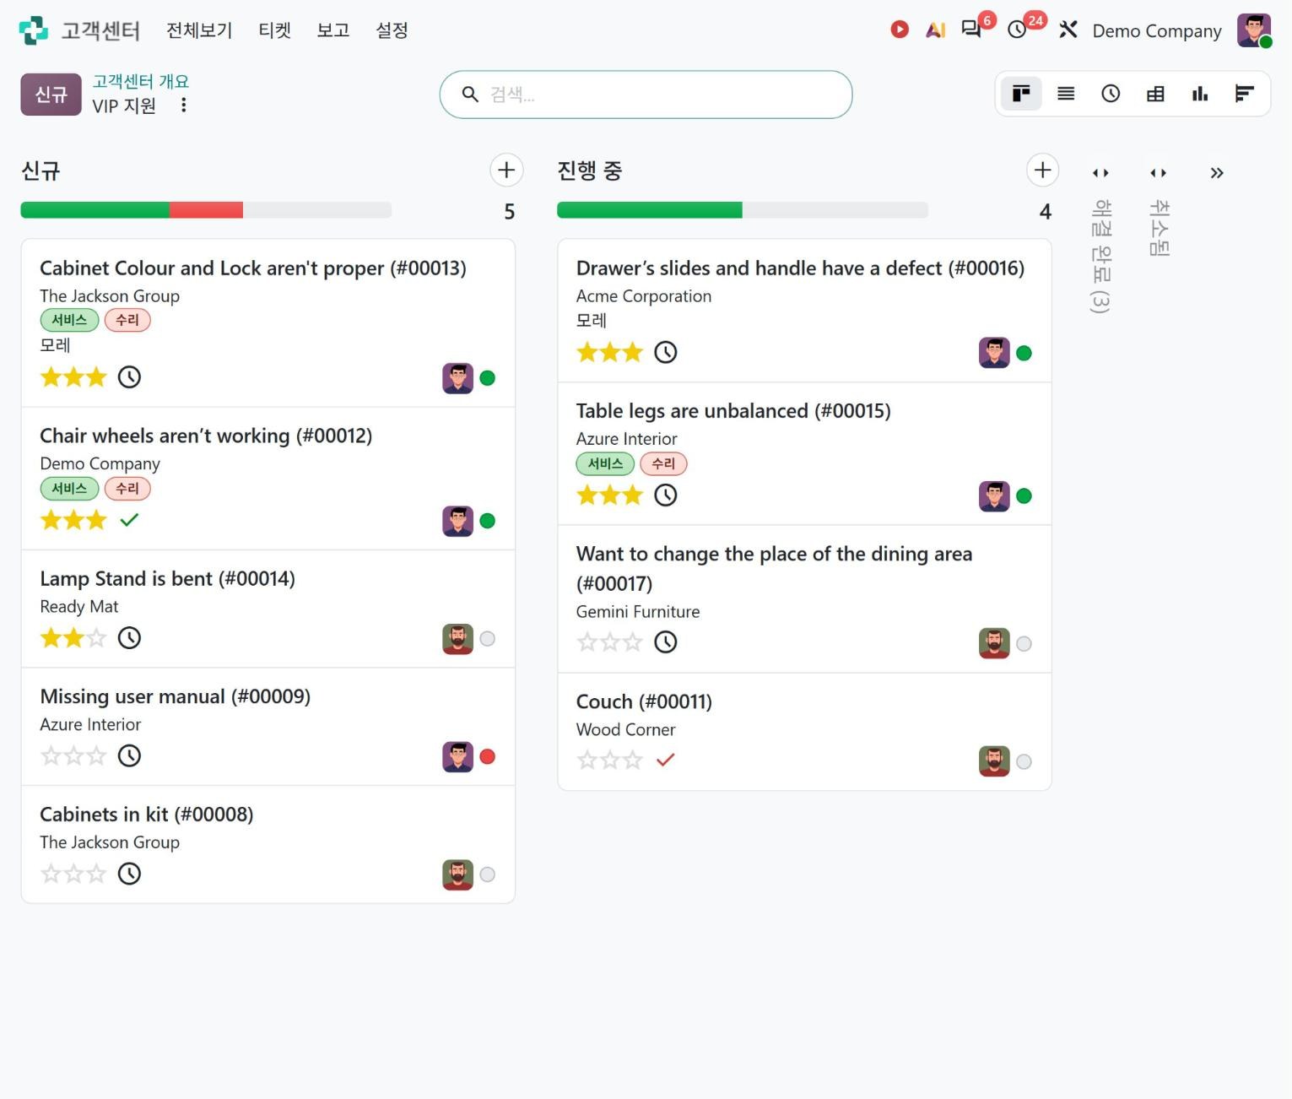The image size is (1292, 1099).
Task: Click green segment of 진행 중 progress bar
Action: pos(650,210)
